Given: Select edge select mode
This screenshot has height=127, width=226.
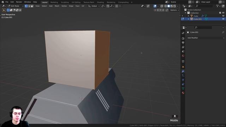Looking at the screenshot, I should (x=29, y=6).
